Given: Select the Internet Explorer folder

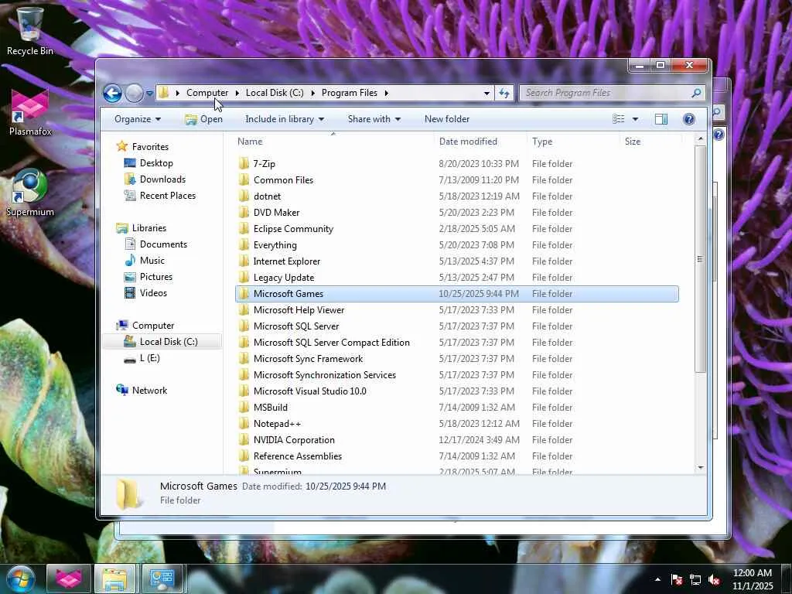Looking at the screenshot, I should point(286,261).
